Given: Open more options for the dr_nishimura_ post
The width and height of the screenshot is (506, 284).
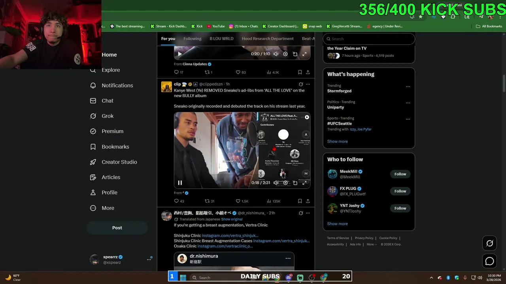Looking at the screenshot, I should [308, 213].
